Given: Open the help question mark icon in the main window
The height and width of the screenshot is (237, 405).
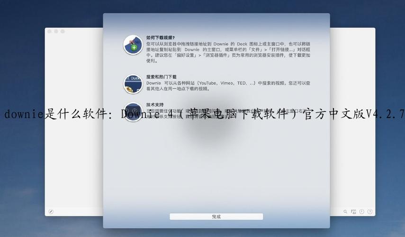Looking at the screenshot, I should 370,211.
